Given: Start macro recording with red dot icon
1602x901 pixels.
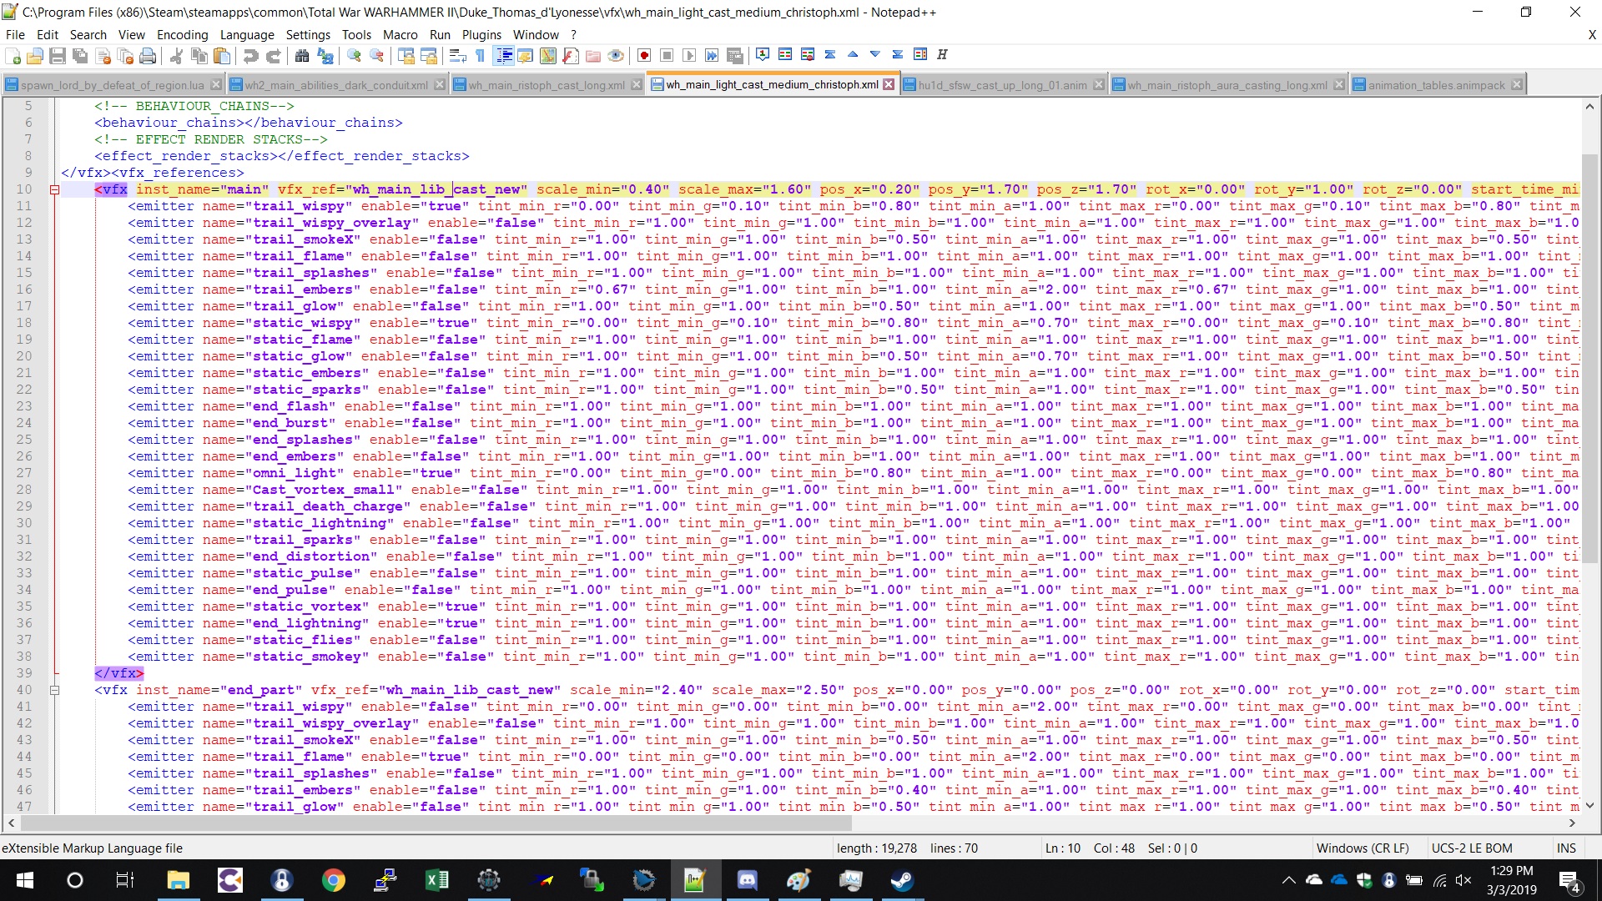Looking at the screenshot, I should (644, 55).
